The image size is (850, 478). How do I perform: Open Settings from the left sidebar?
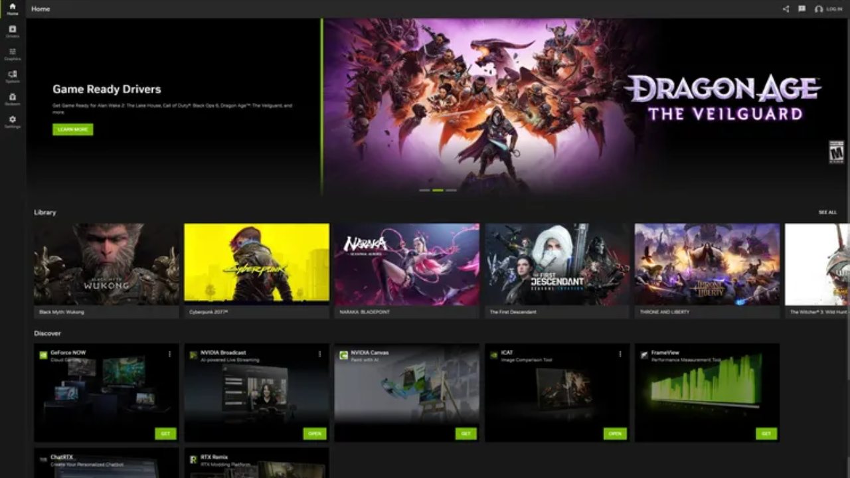click(x=12, y=121)
